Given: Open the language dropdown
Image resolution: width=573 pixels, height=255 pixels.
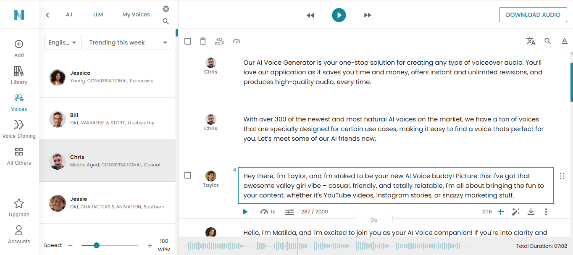Looking at the screenshot, I should pos(63,42).
